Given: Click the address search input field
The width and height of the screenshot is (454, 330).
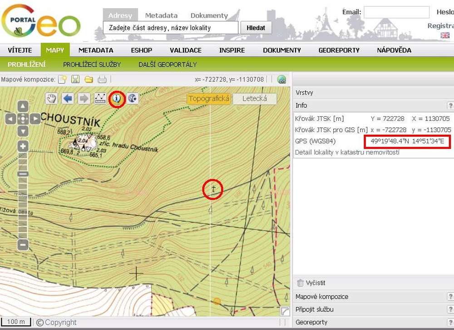Looking at the screenshot, I should tap(171, 28).
